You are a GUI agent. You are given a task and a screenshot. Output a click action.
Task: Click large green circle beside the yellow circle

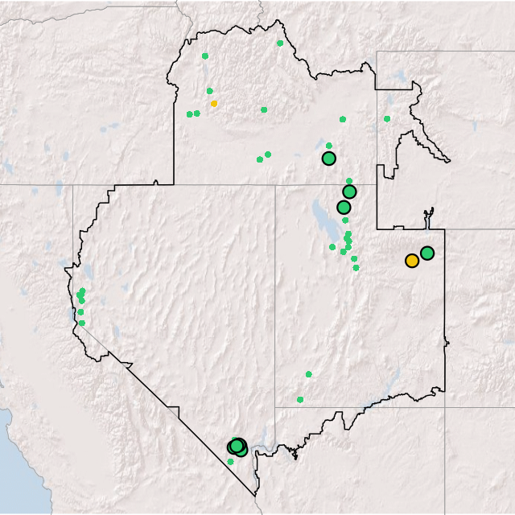pyautogui.click(x=427, y=253)
